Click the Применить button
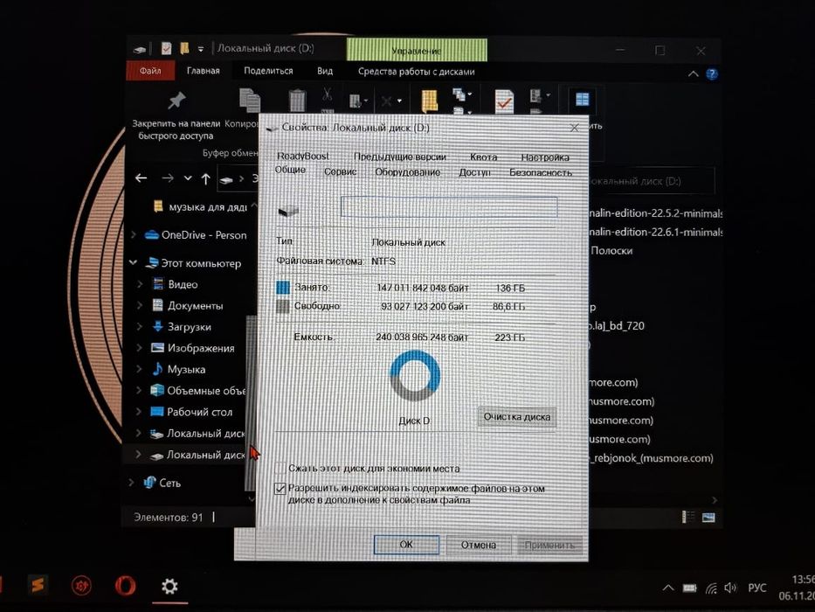The image size is (815, 612). (x=549, y=546)
